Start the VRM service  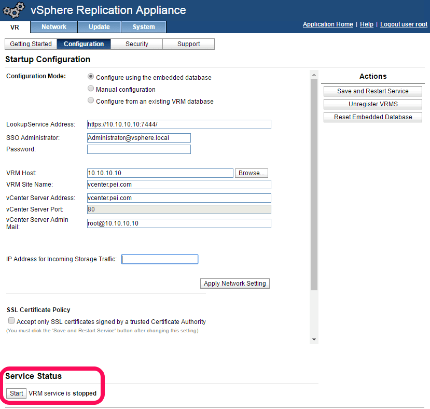(17, 393)
